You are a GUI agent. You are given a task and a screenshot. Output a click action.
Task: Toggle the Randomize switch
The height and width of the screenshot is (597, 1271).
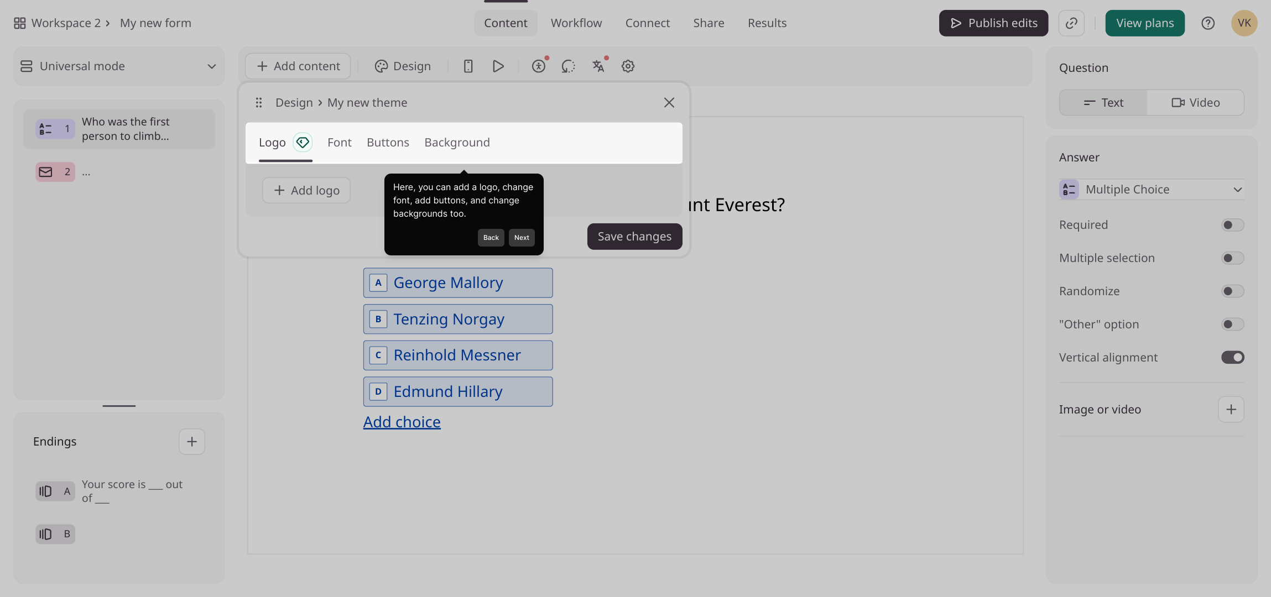click(1233, 291)
